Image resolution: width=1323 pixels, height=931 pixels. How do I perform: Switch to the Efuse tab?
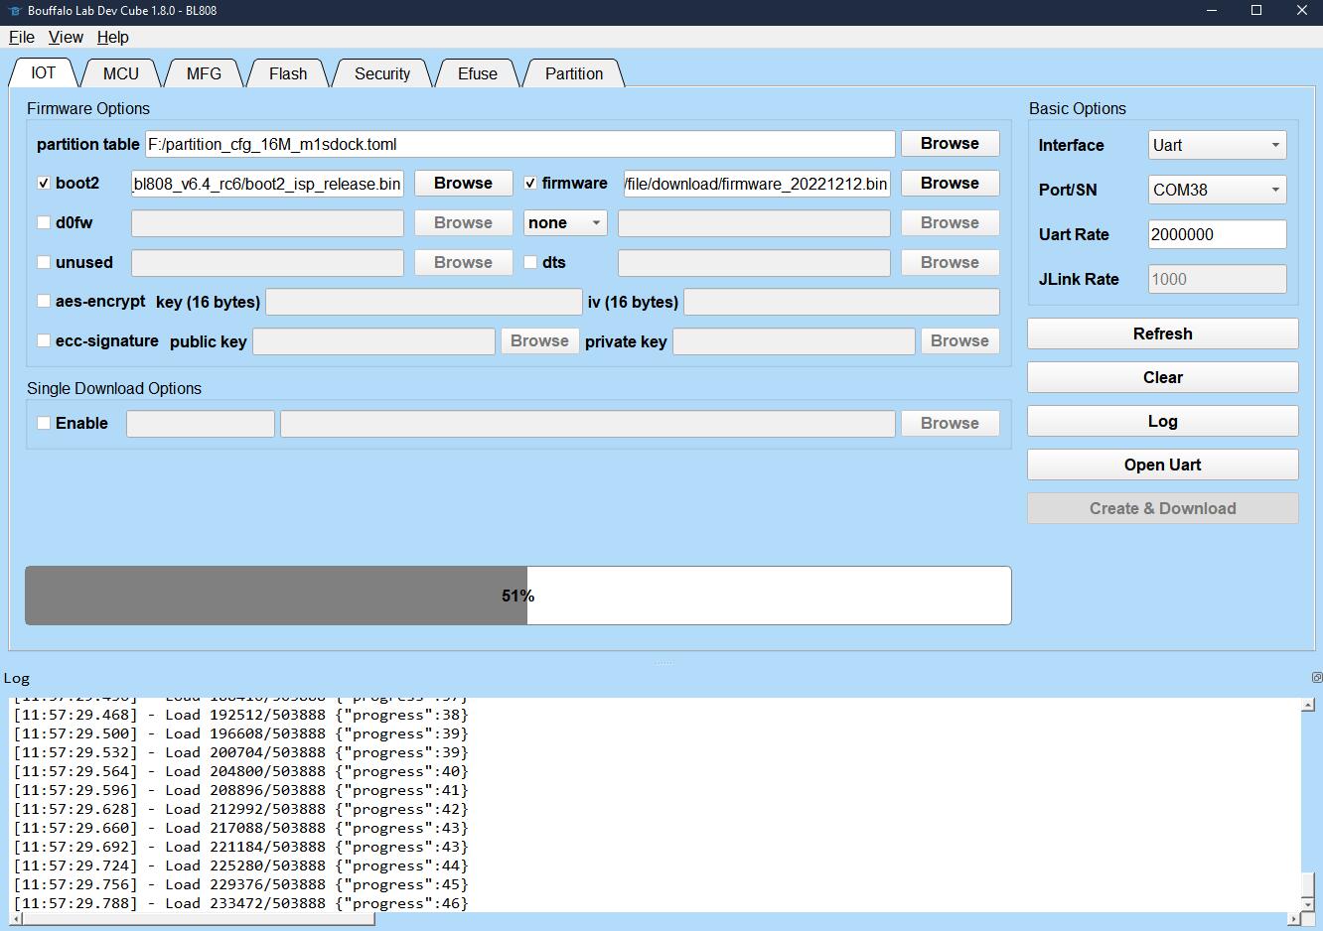(x=478, y=73)
